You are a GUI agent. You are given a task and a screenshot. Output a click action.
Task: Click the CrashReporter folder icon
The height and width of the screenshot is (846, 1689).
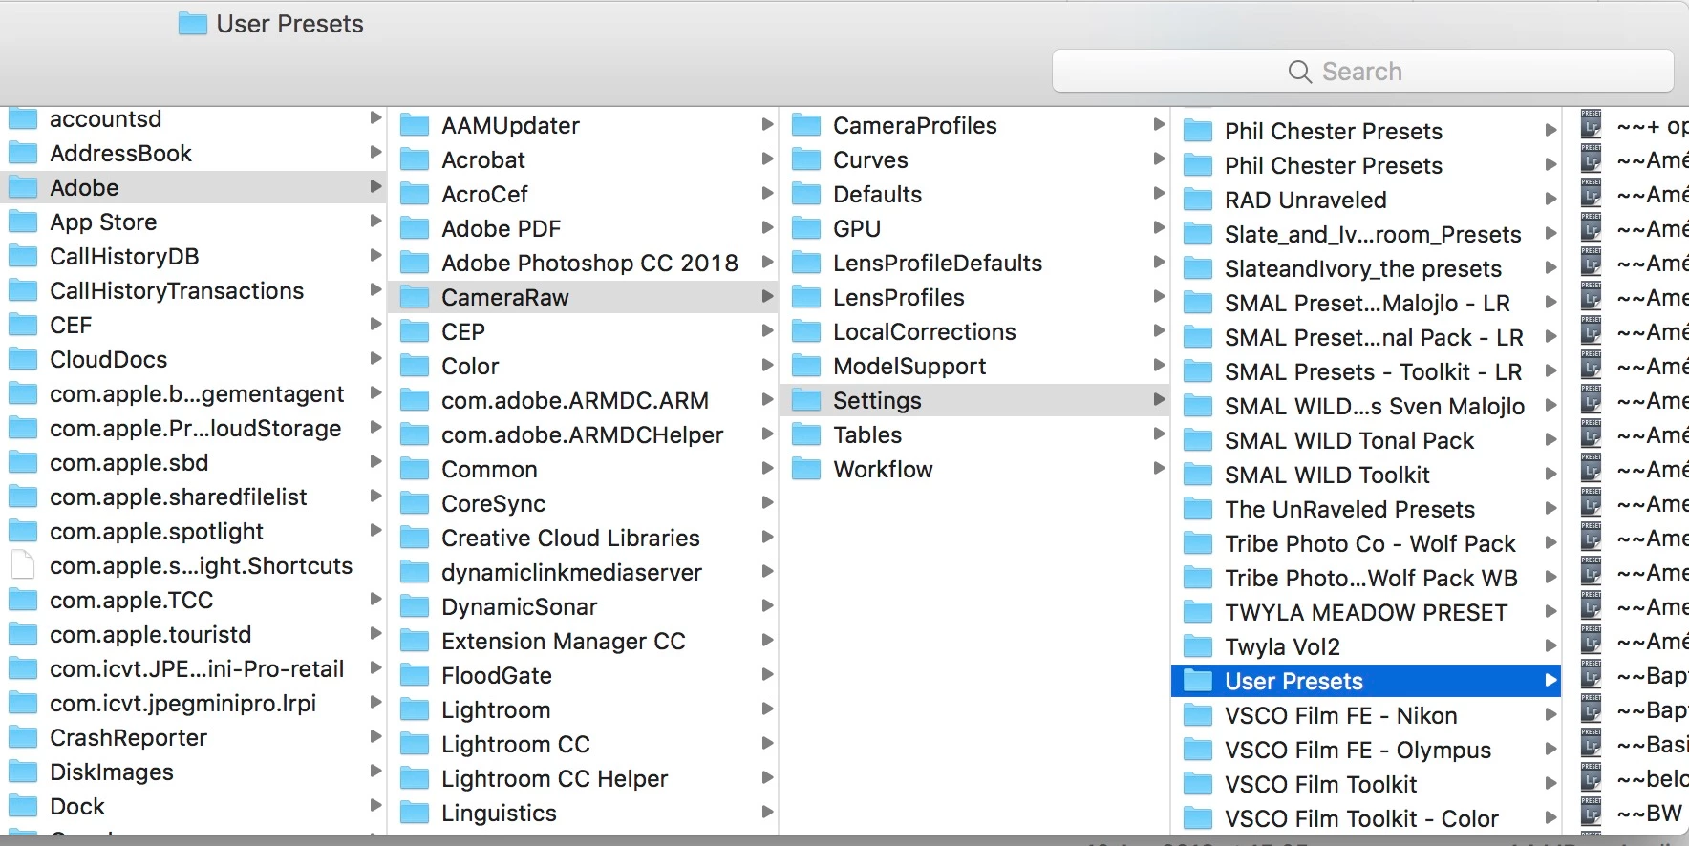[23, 737]
